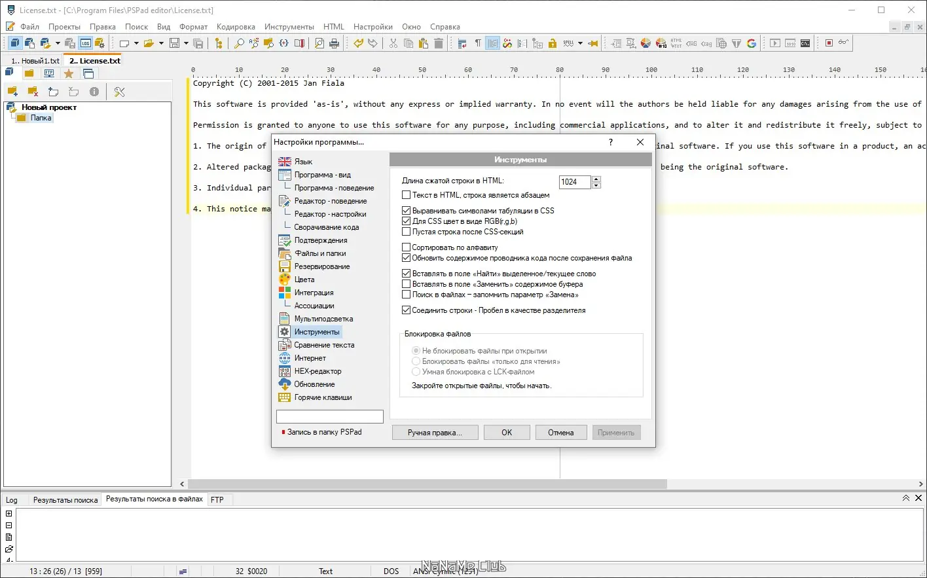The height and width of the screenshot is (578, 927).
Task: Run the SPELL check icon
Action: pos(568,43)
